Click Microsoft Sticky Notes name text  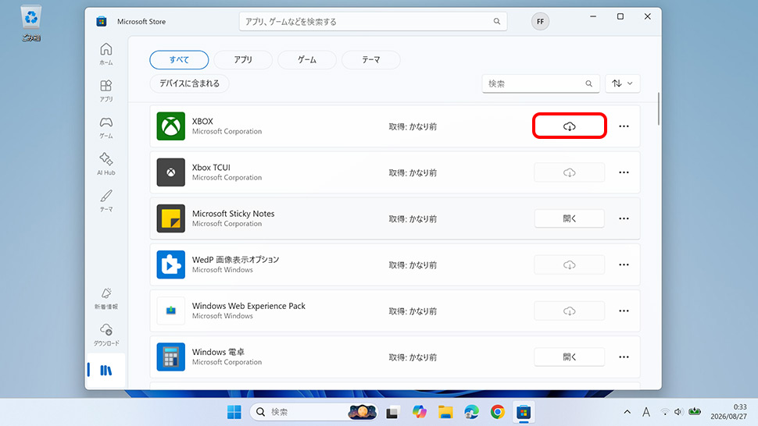(x=233, y=213)
